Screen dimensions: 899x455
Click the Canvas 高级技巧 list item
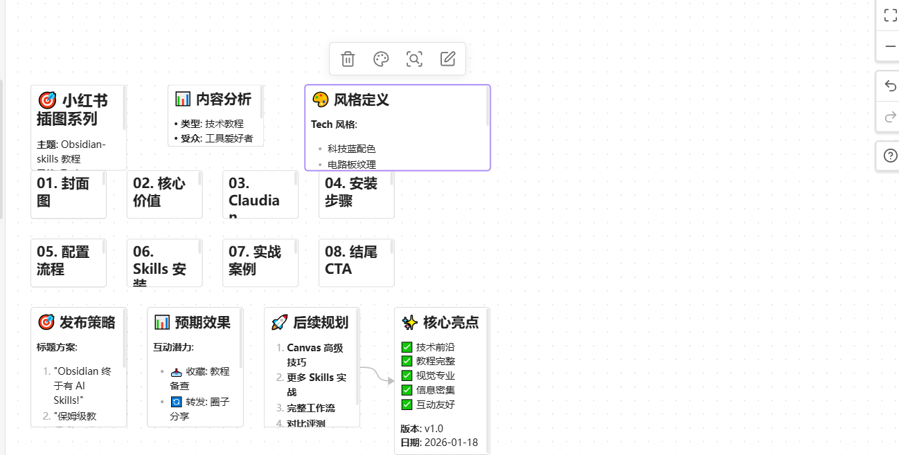(315, 355)
